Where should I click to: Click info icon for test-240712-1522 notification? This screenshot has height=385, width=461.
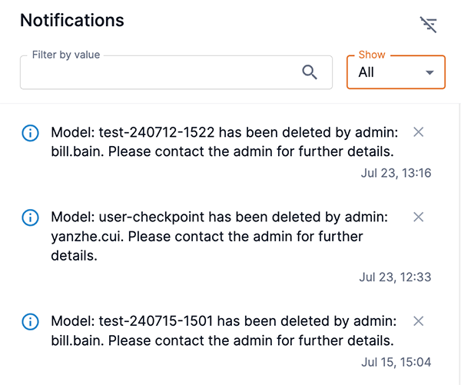pos(30,133)
